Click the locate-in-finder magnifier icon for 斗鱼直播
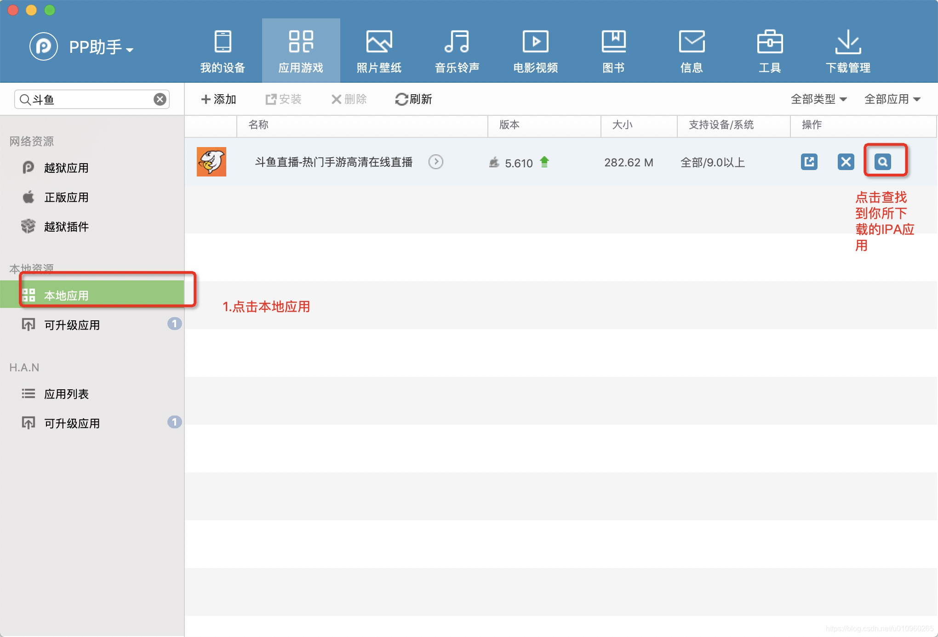The height and width of the screenshot is (637, 938). click(883, 162)
